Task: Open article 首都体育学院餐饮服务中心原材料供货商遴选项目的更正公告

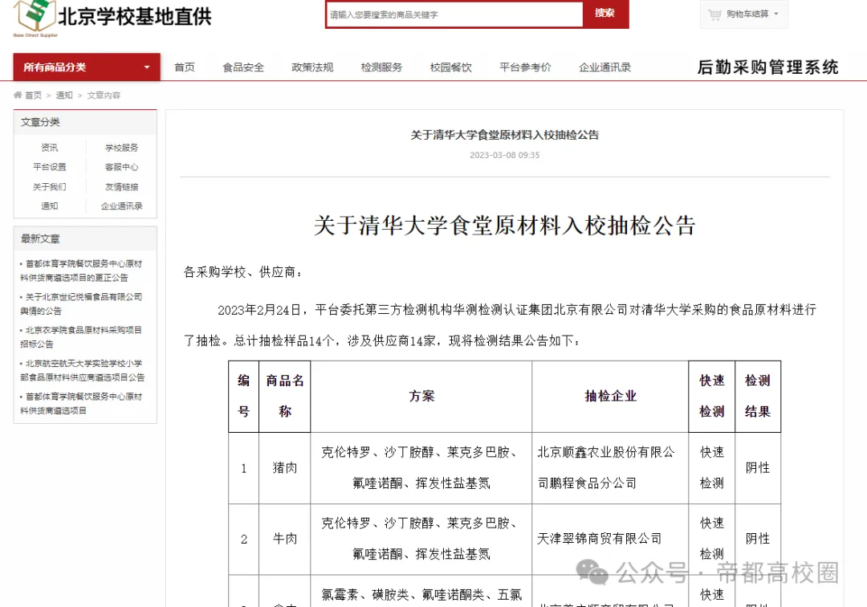Action: click(x=81, y=271)
